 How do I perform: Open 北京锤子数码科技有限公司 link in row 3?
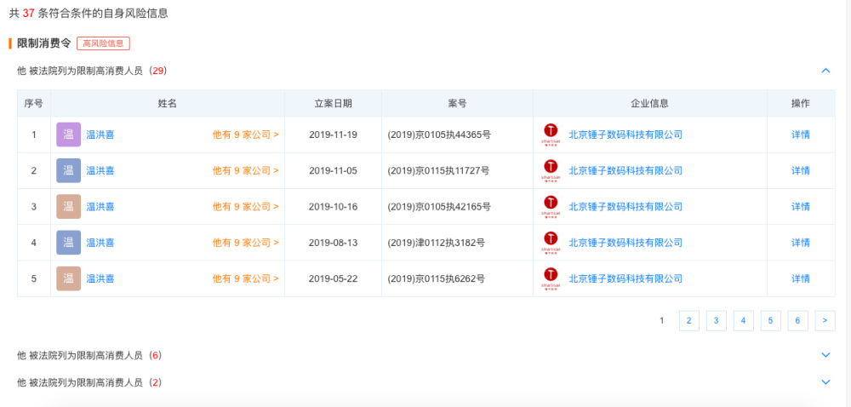[x=625, y=207]
